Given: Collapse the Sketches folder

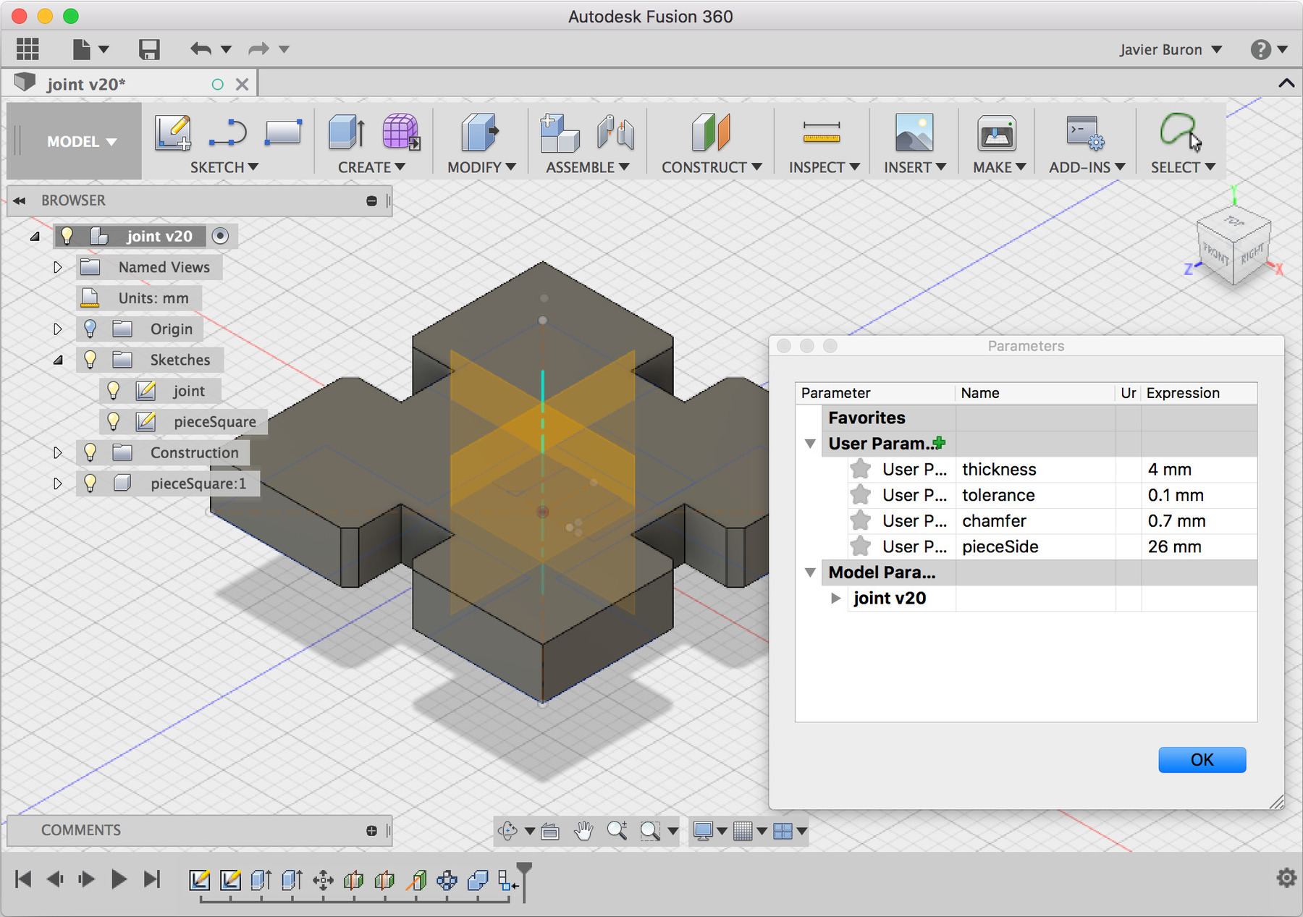Looking at the screenshot, I should pyautogui.click(x=58, y=360).
